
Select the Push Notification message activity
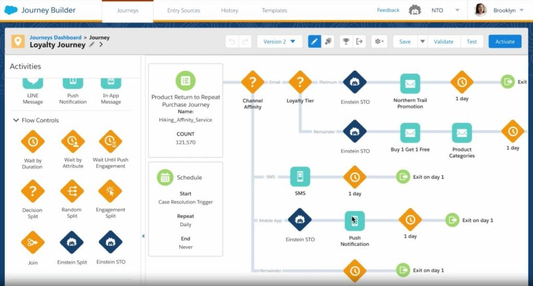pyautogui.click(x=73, y=83)
